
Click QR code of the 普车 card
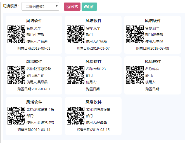click(x=135, y=34)
